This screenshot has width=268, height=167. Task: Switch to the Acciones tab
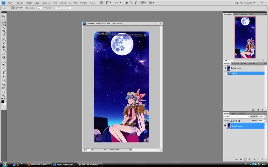pyautogui.click(x=235, y=64)
